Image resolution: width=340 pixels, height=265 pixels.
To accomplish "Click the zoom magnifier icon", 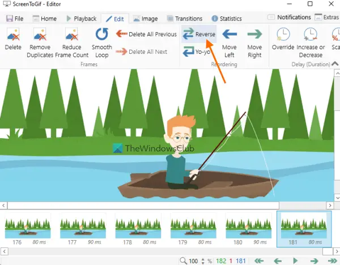I will (183, 260).
